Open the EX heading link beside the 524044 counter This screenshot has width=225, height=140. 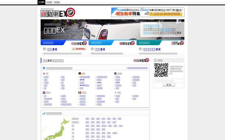pyautogui.click(x=52, y=49)
